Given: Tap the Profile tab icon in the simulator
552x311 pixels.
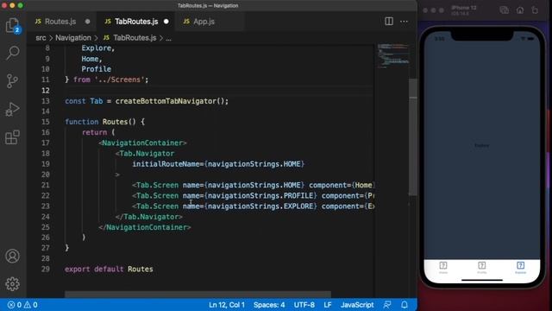Looking at the screenshot, I should pyautogui.click(x=482, y=267).
